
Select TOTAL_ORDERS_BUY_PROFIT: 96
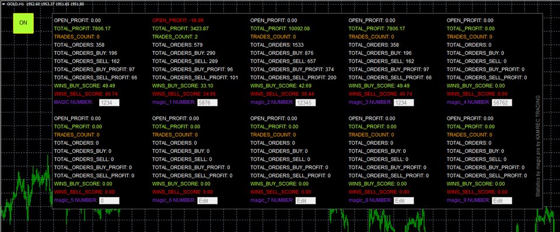point(192,69)
